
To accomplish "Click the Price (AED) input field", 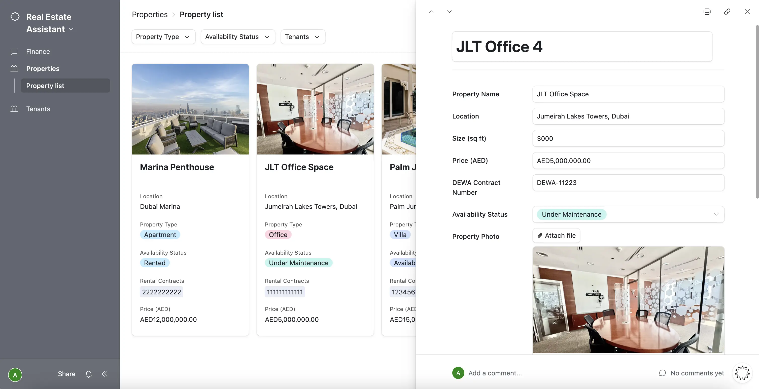I will (628, 161).
